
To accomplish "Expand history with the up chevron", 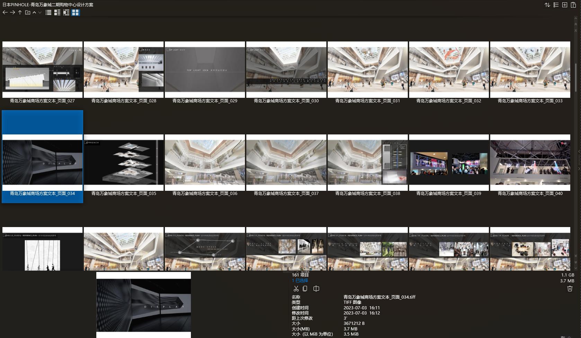I will click(34, 12).
